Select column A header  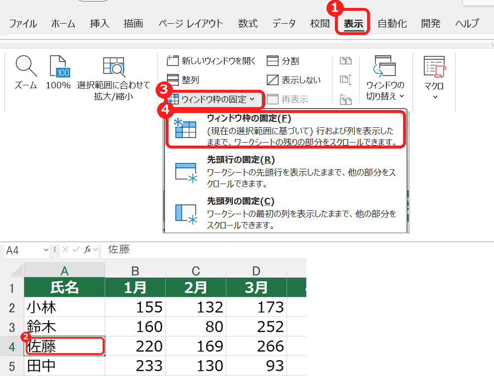(x=64, y=270)
